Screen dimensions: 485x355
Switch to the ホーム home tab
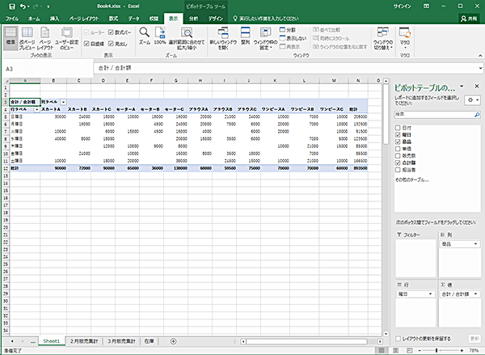[x=34, y=19]
